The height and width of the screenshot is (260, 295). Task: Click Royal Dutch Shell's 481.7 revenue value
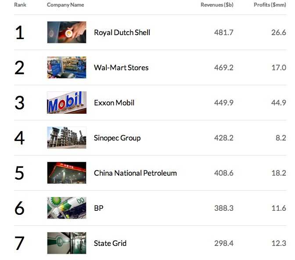223,32
